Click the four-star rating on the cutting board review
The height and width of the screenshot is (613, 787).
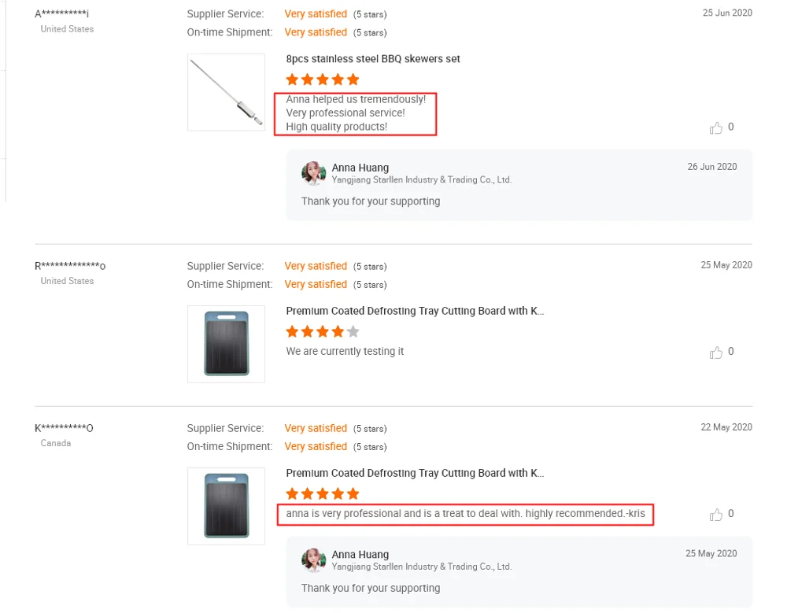coord(323,331)
